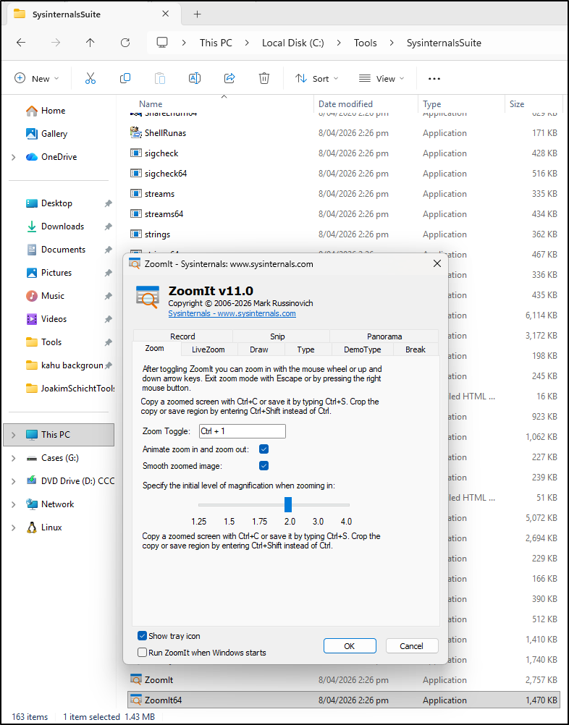Click the Delete trash can icon
Screen dimensions: 569x725
[264, 79]
